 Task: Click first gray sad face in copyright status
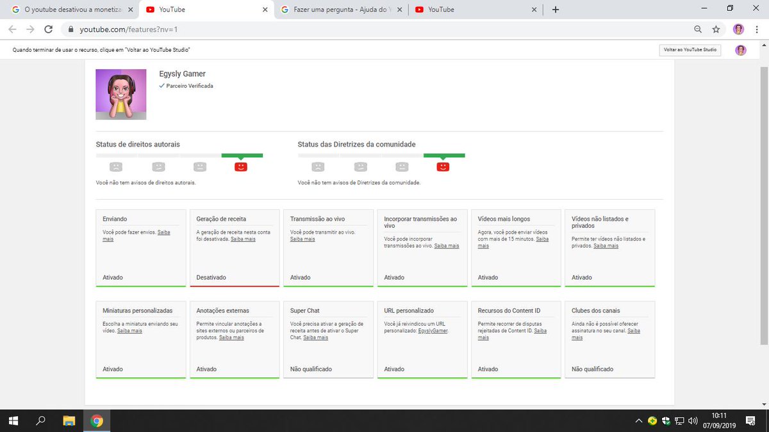click(x=115, y=166)
